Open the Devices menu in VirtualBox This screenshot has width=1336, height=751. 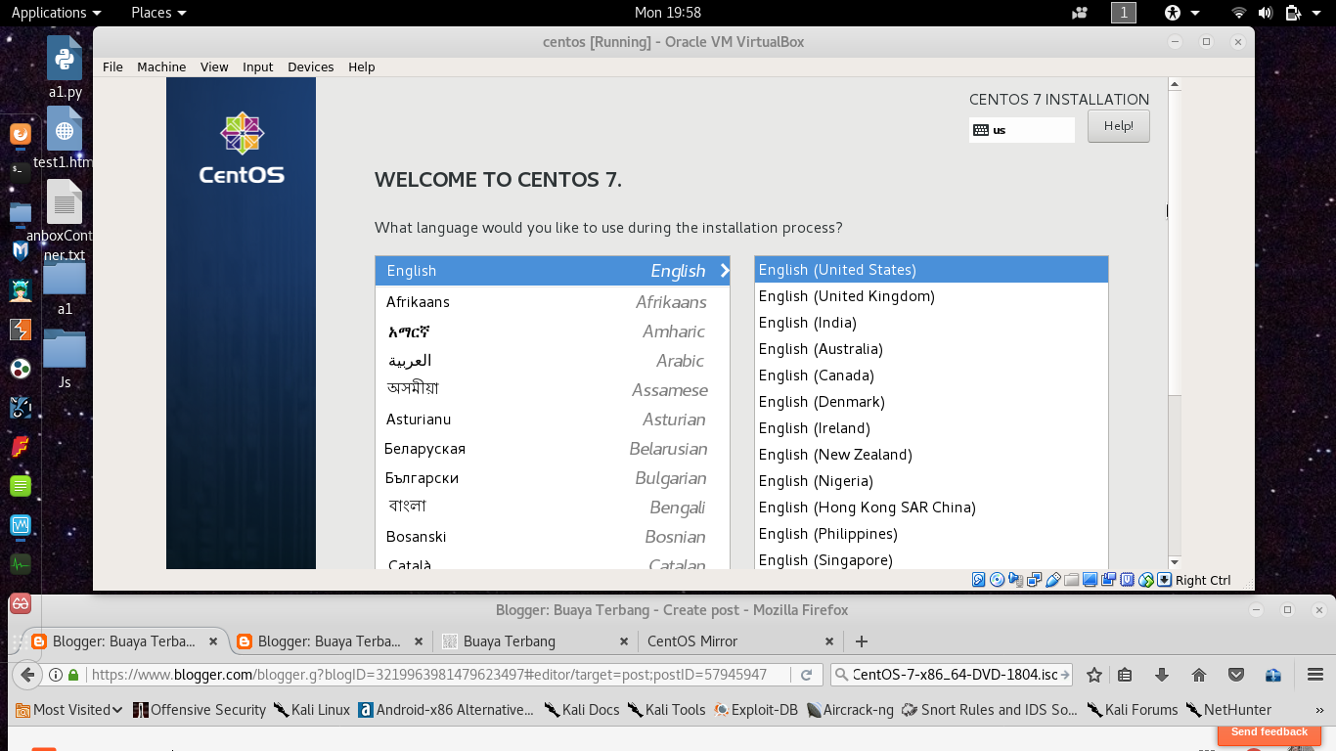point(311,66)
